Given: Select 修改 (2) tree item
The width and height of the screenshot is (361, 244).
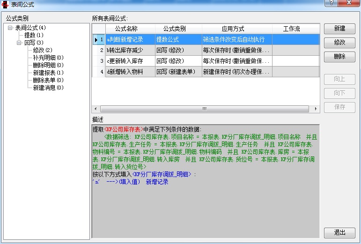Looking at the screenshot, I should (42, 50).
